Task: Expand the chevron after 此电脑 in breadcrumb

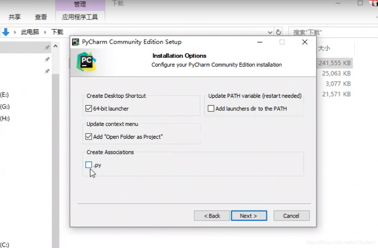Action: 45,32
